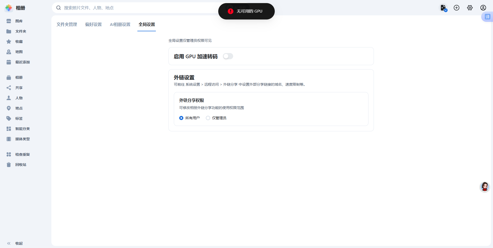Open 收藏 label in the sidebar
This screenshot has width=493, height=248.
click(x=19, y=42)
